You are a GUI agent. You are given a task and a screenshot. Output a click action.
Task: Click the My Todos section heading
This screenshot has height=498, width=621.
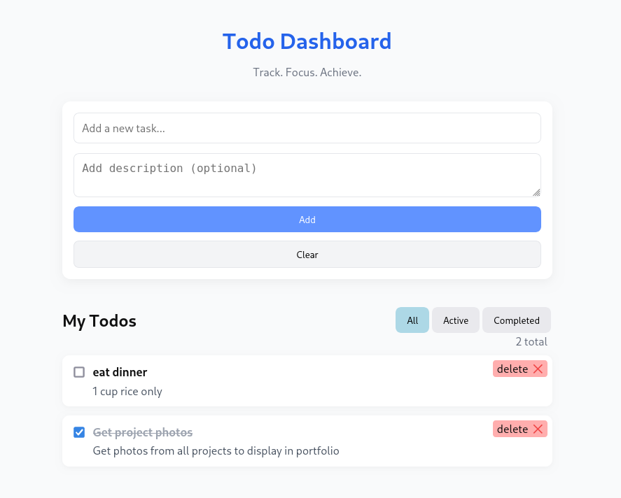[x=99, y=321]
